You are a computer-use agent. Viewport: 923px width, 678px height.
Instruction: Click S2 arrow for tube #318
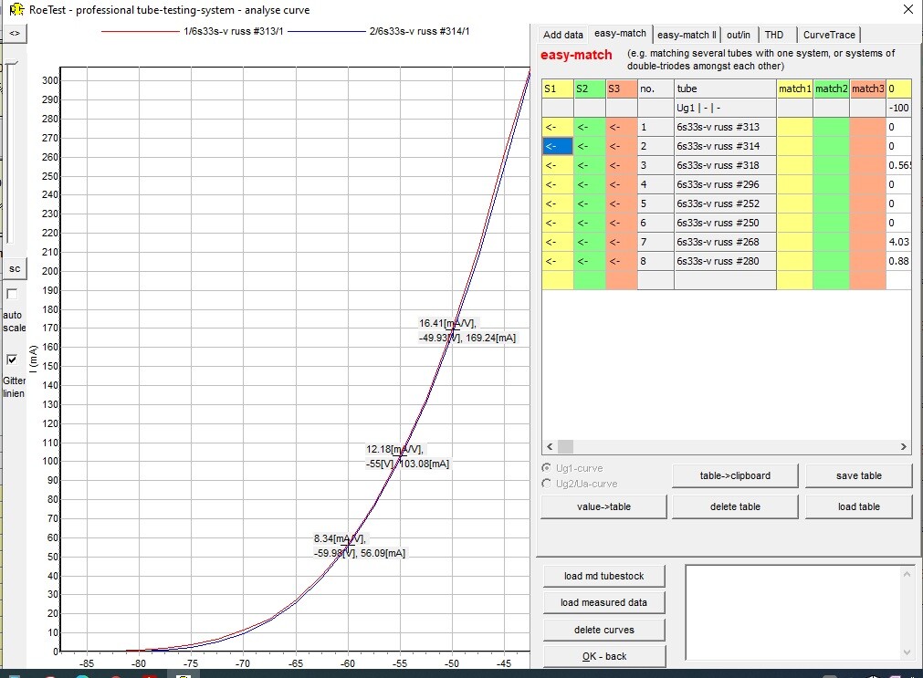pos(589,165)
